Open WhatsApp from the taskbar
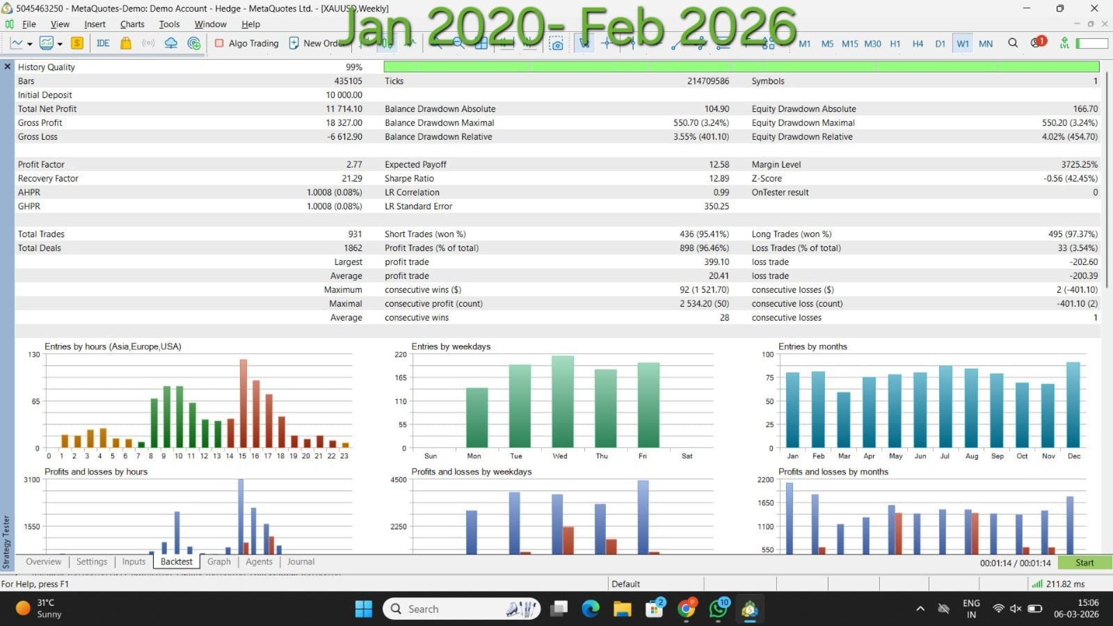Screen dimensions: 1113x626 [x=719, y=609]
